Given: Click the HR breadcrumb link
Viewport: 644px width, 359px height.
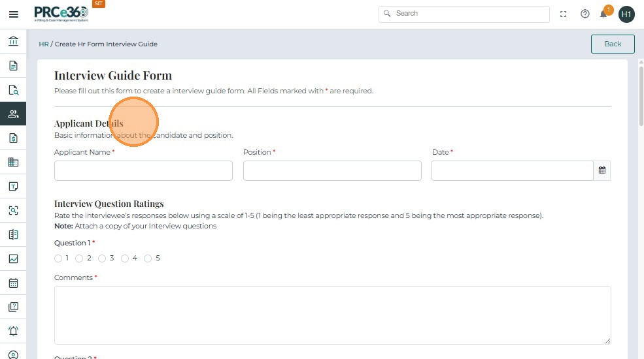Looking at the screenshot, I should point(44,44).
